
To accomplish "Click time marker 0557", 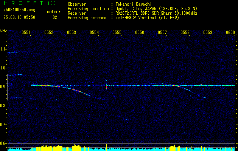I will [162, 32].
